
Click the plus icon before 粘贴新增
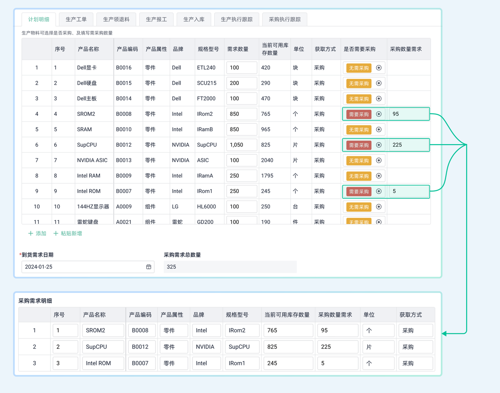pos(57,234)
